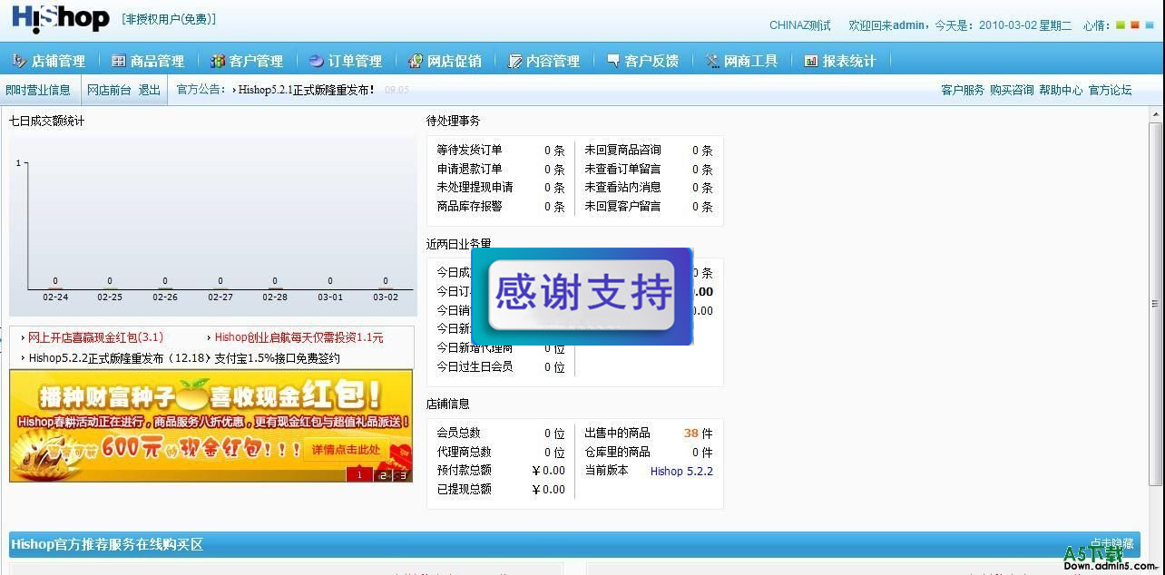This screenshot has width=1165, height=575.
Task: Click the 店铺管理 menu icon
Action: coord(19,61)
